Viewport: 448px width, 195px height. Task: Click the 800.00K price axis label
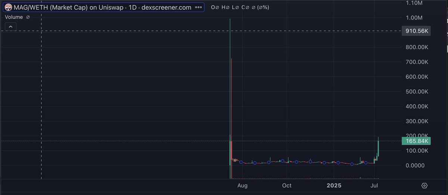pyautogui.click(x=417, y=47)
